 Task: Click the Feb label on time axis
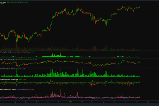tap(82, 102)
